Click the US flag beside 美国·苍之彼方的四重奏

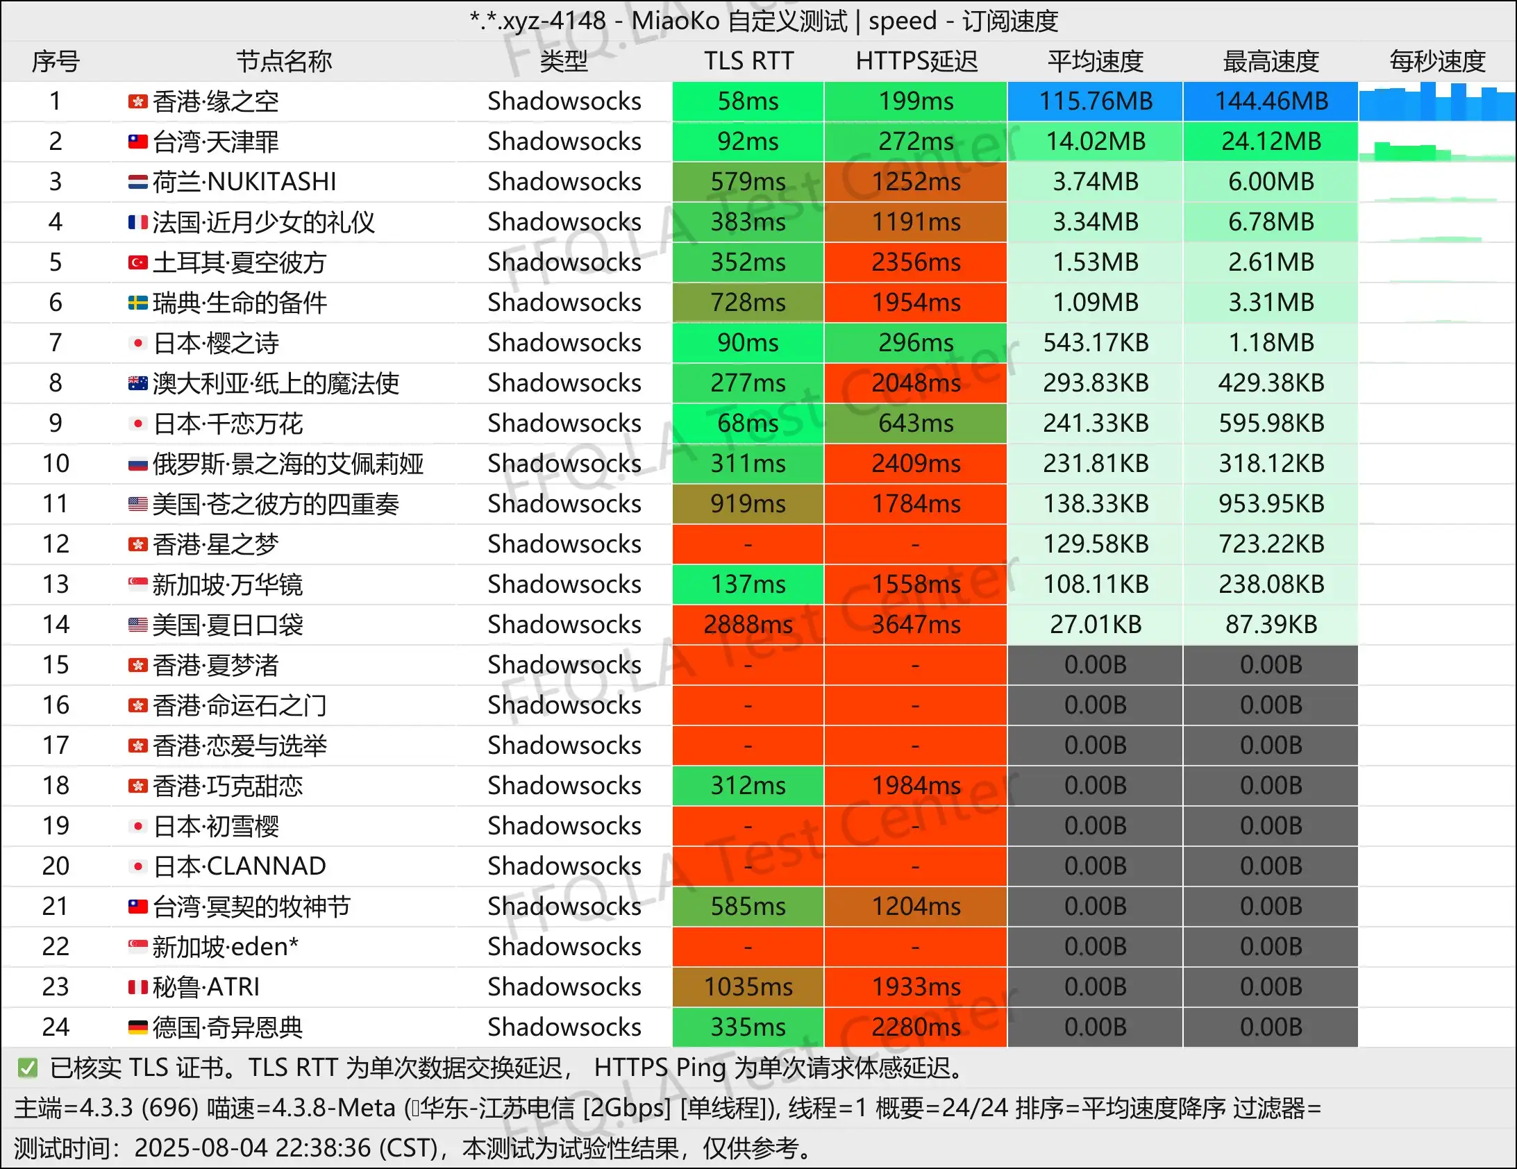(x=137, y=505)
